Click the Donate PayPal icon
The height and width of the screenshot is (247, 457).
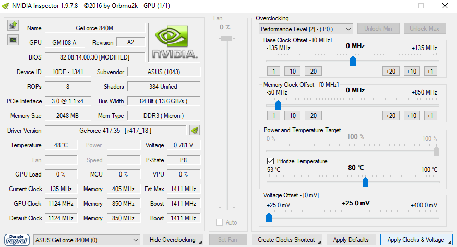[17, 240]
